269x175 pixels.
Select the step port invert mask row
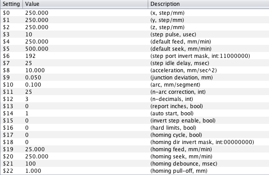click(x=135, y=56)
